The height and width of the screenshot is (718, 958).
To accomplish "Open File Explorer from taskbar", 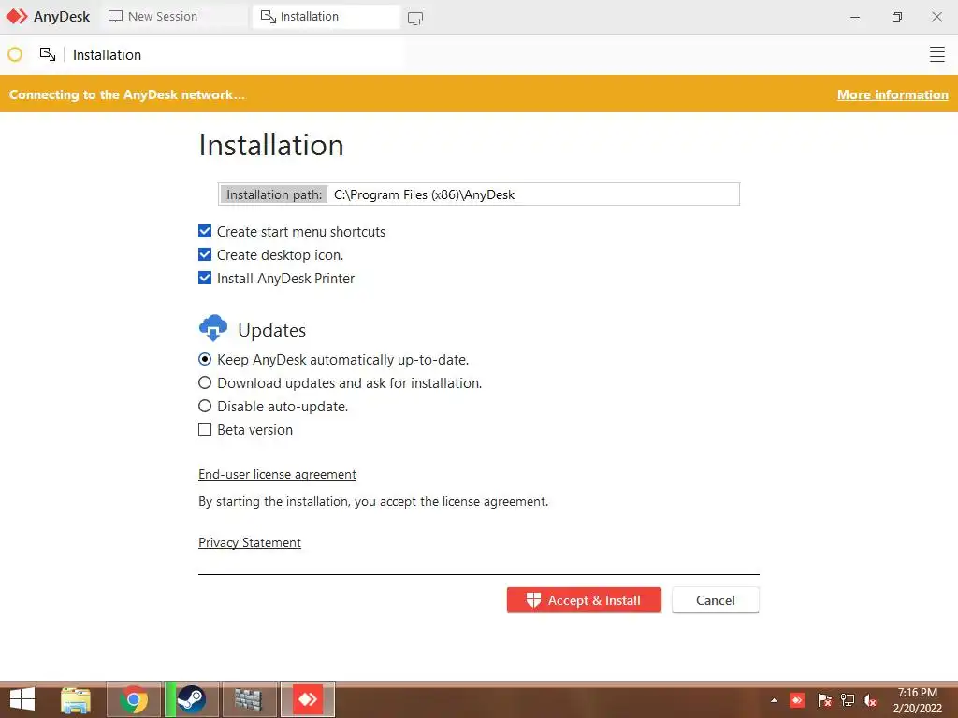I will click(76, 699).
